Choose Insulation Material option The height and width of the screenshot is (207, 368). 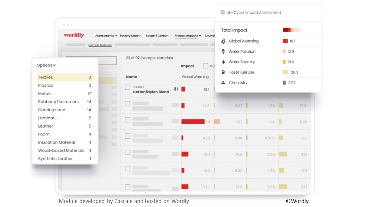65,142
